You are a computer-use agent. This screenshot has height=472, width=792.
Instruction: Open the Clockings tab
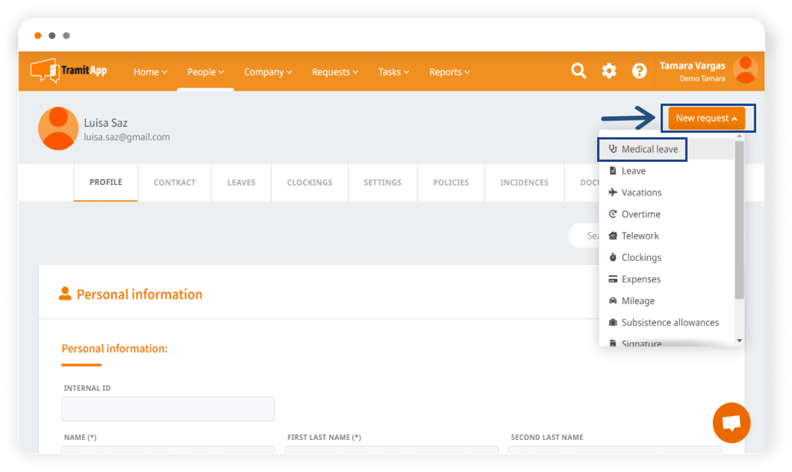(x=309, y=183)
